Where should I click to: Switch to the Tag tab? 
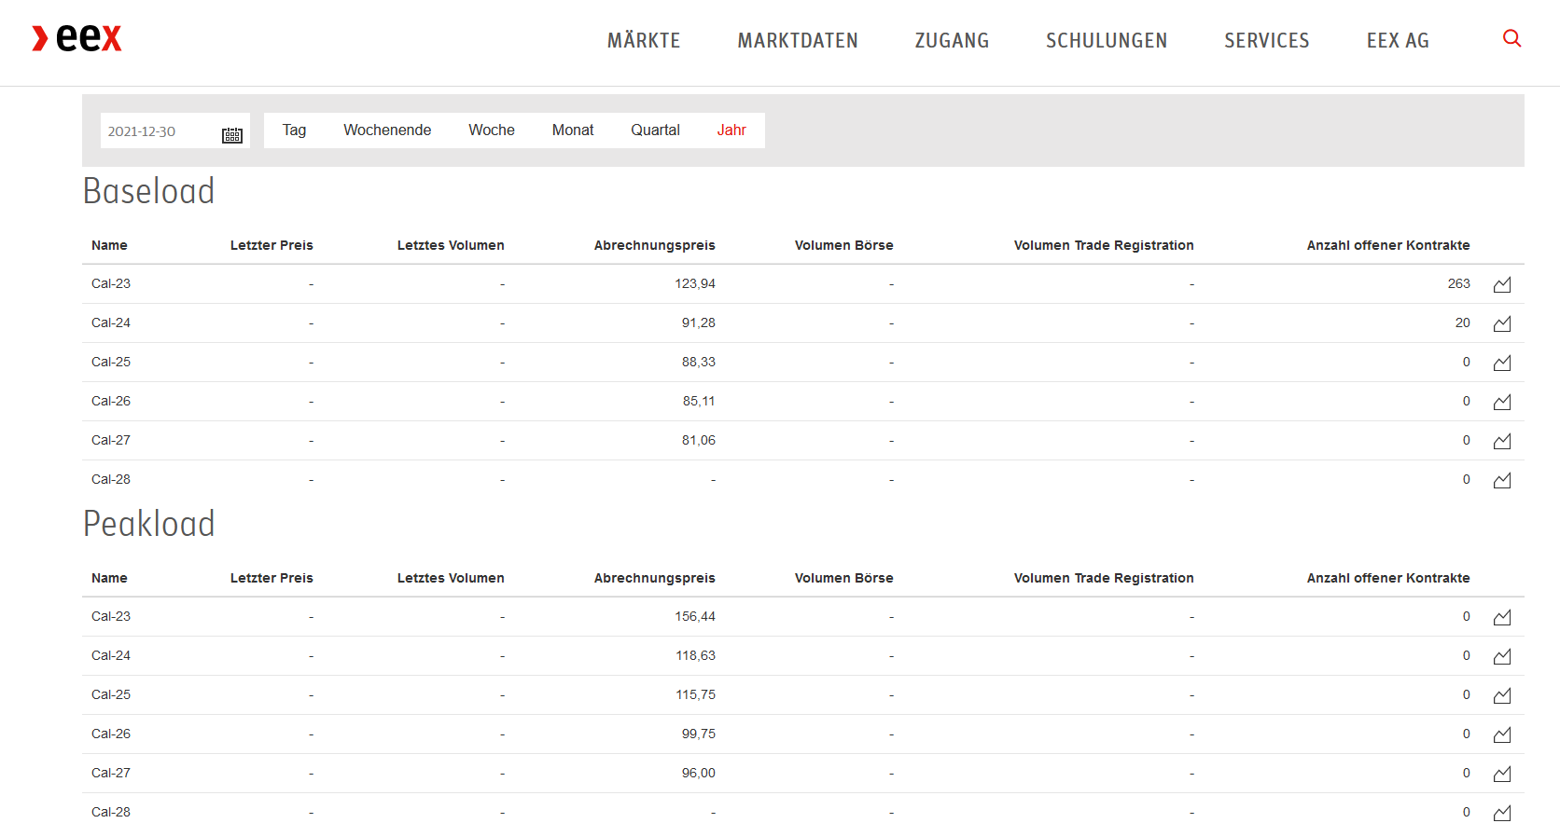(x=294, y=130)
